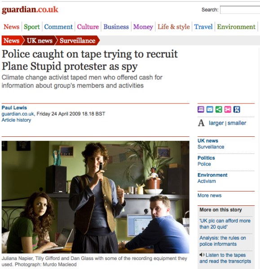Viewport: 260px width, 269px height.
Task: Open the Environment section tab
Action: click(236, 27)
